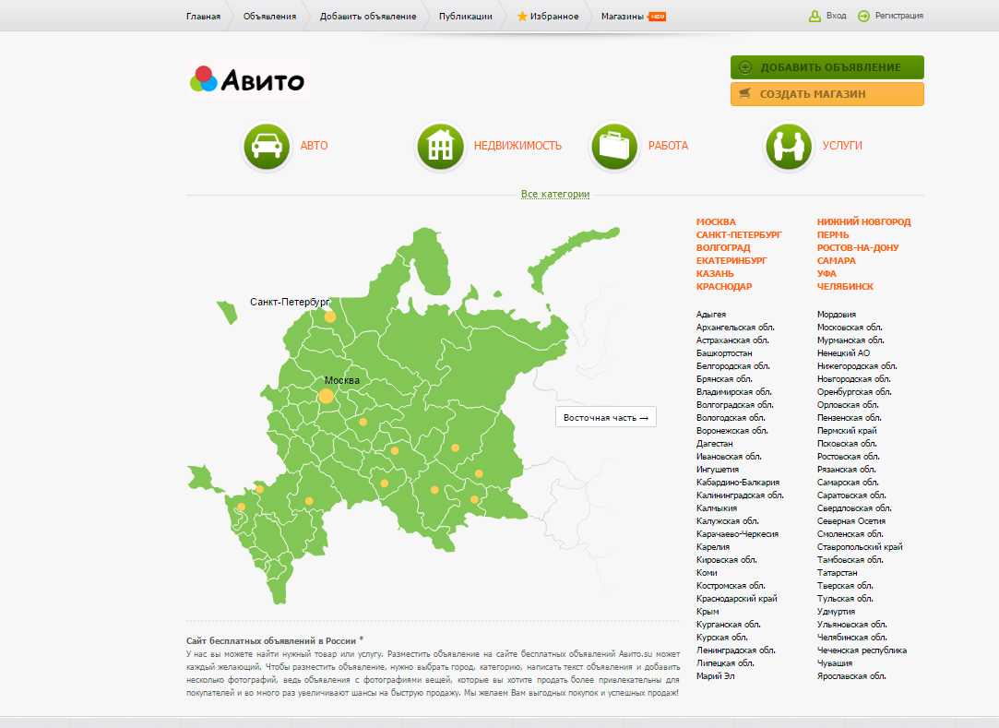Choose Нижний Новгород from city list
The width and height of the screenshot is (999, 728).
click(863, 221)
